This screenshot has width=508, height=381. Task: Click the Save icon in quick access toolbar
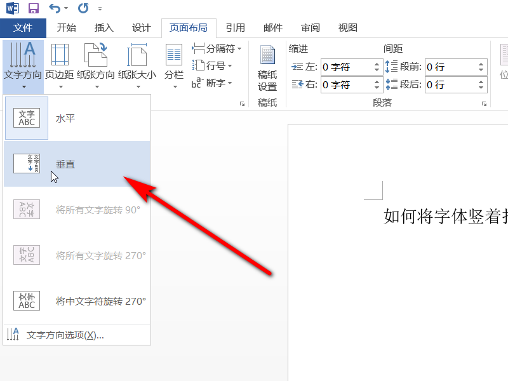click(34, 8)
